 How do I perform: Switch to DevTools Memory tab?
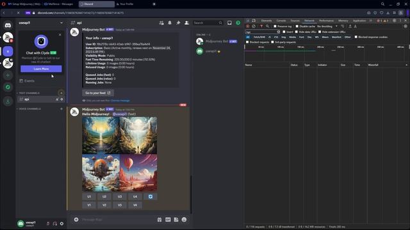(343, 20)
